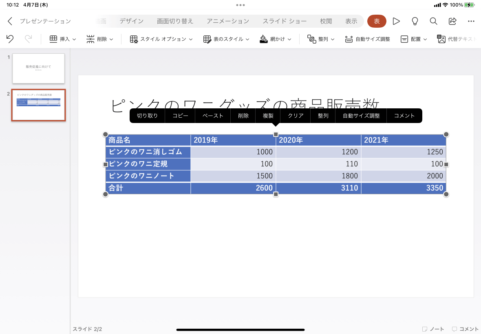This screenshot has width=481, height=334.
Task: Choose コピー in the context menu
Action: (x=180, y=116)
